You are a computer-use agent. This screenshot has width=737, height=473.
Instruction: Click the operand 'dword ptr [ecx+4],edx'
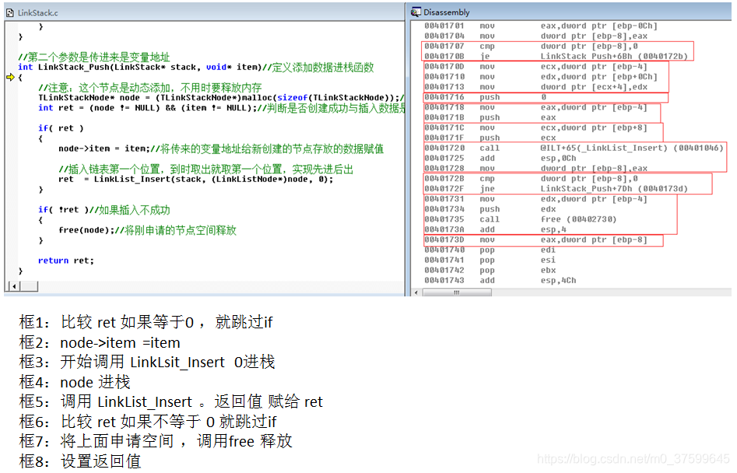click(594, 87)
